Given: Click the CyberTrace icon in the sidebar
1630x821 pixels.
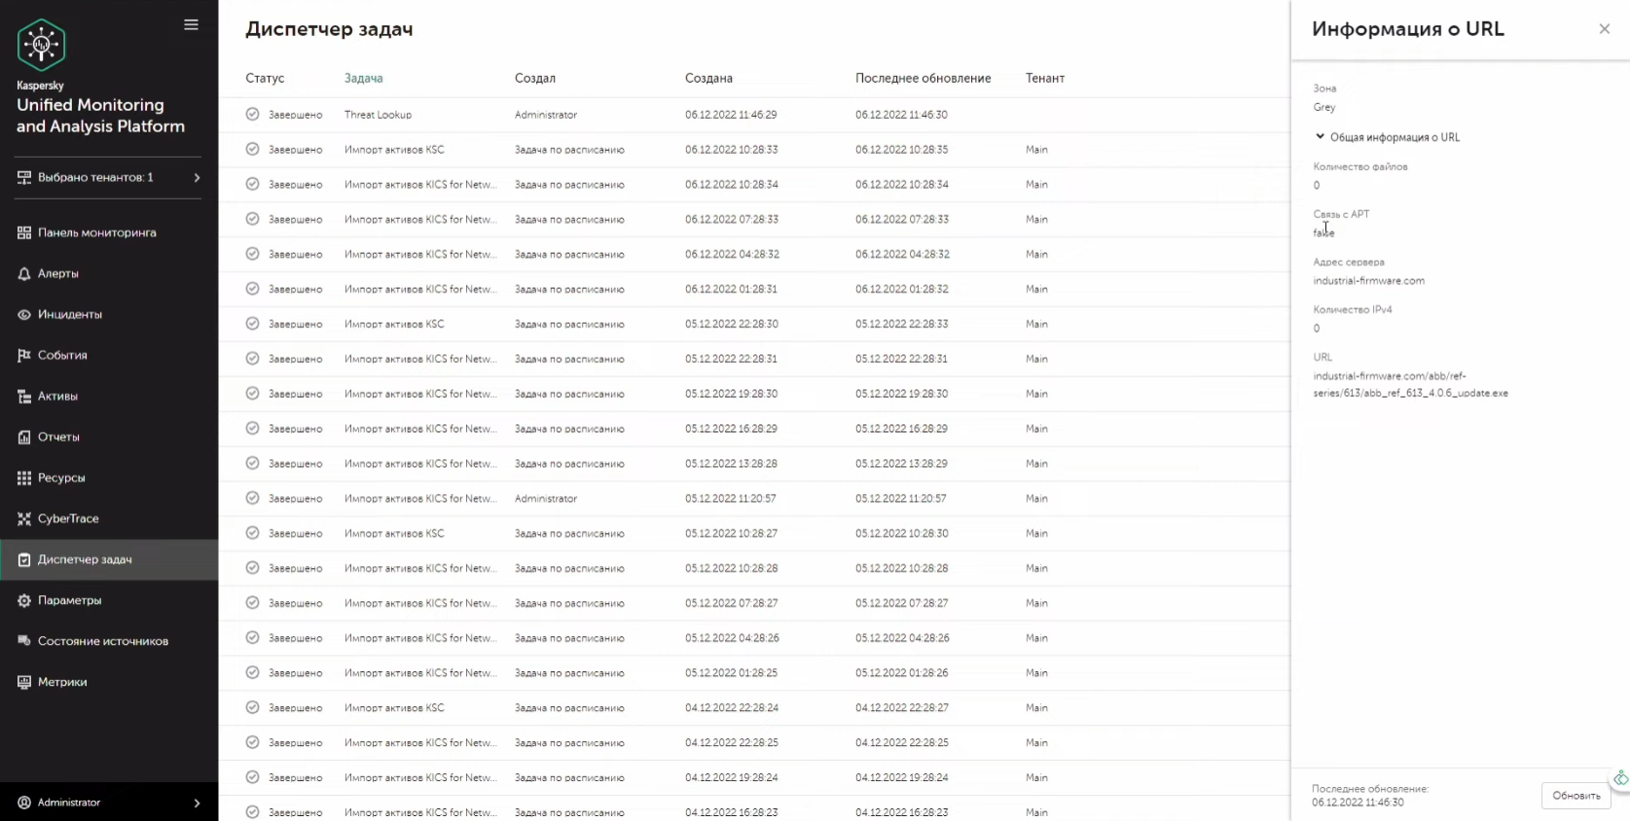Looking at the screenshot, I should tap(24, 519).
